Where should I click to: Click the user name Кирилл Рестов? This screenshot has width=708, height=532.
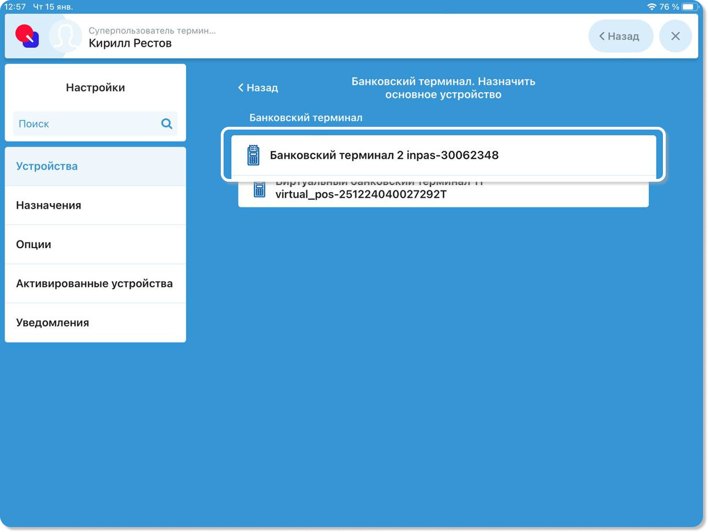coord(130,43)
